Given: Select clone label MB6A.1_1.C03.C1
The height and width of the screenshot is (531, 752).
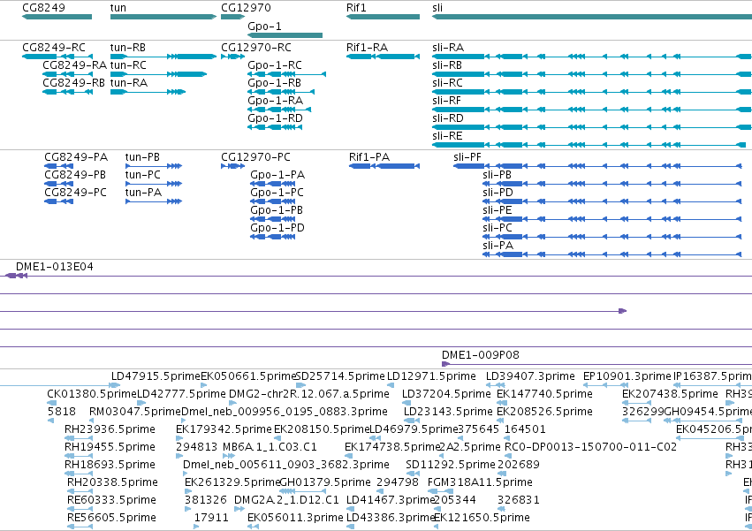Looking at the screenshot, I should pos(270,447).
